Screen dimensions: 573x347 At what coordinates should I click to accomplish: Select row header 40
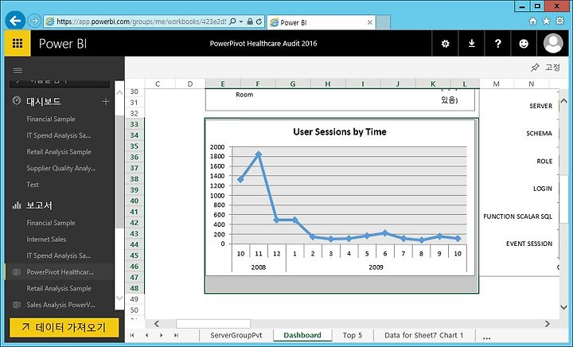click(x=134, y=201)
